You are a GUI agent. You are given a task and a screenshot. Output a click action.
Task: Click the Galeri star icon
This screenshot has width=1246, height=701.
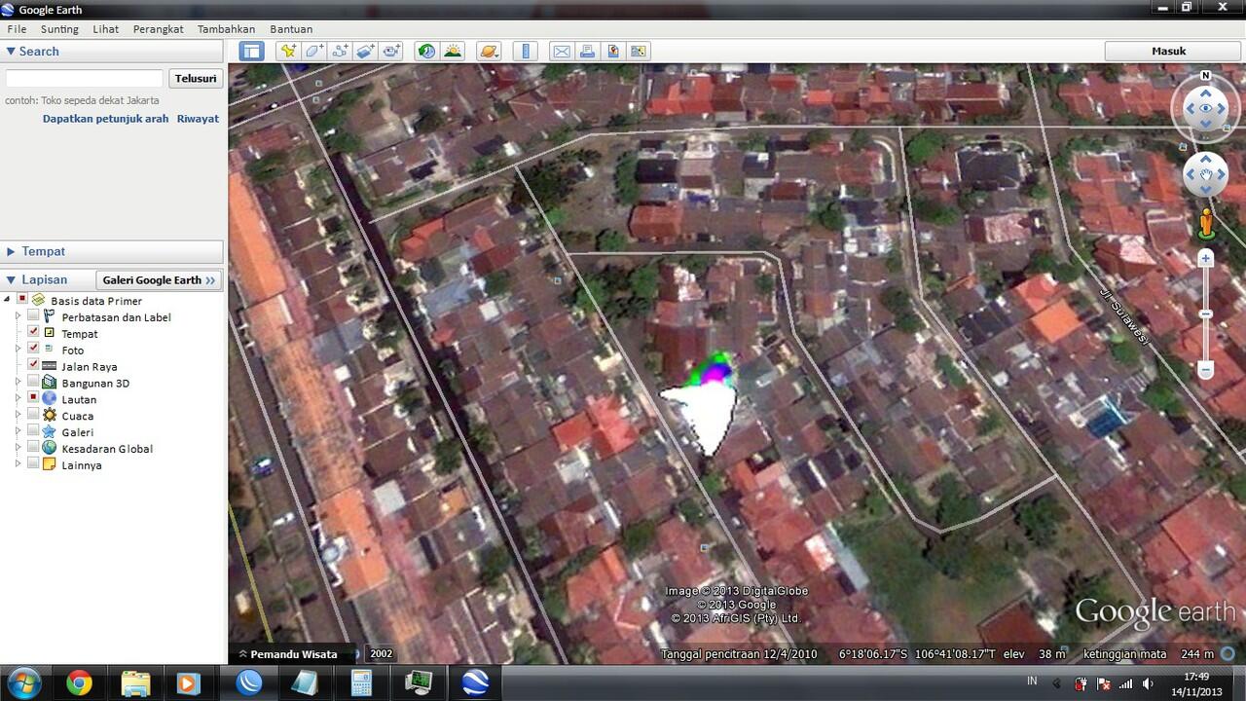coord(49,431)
